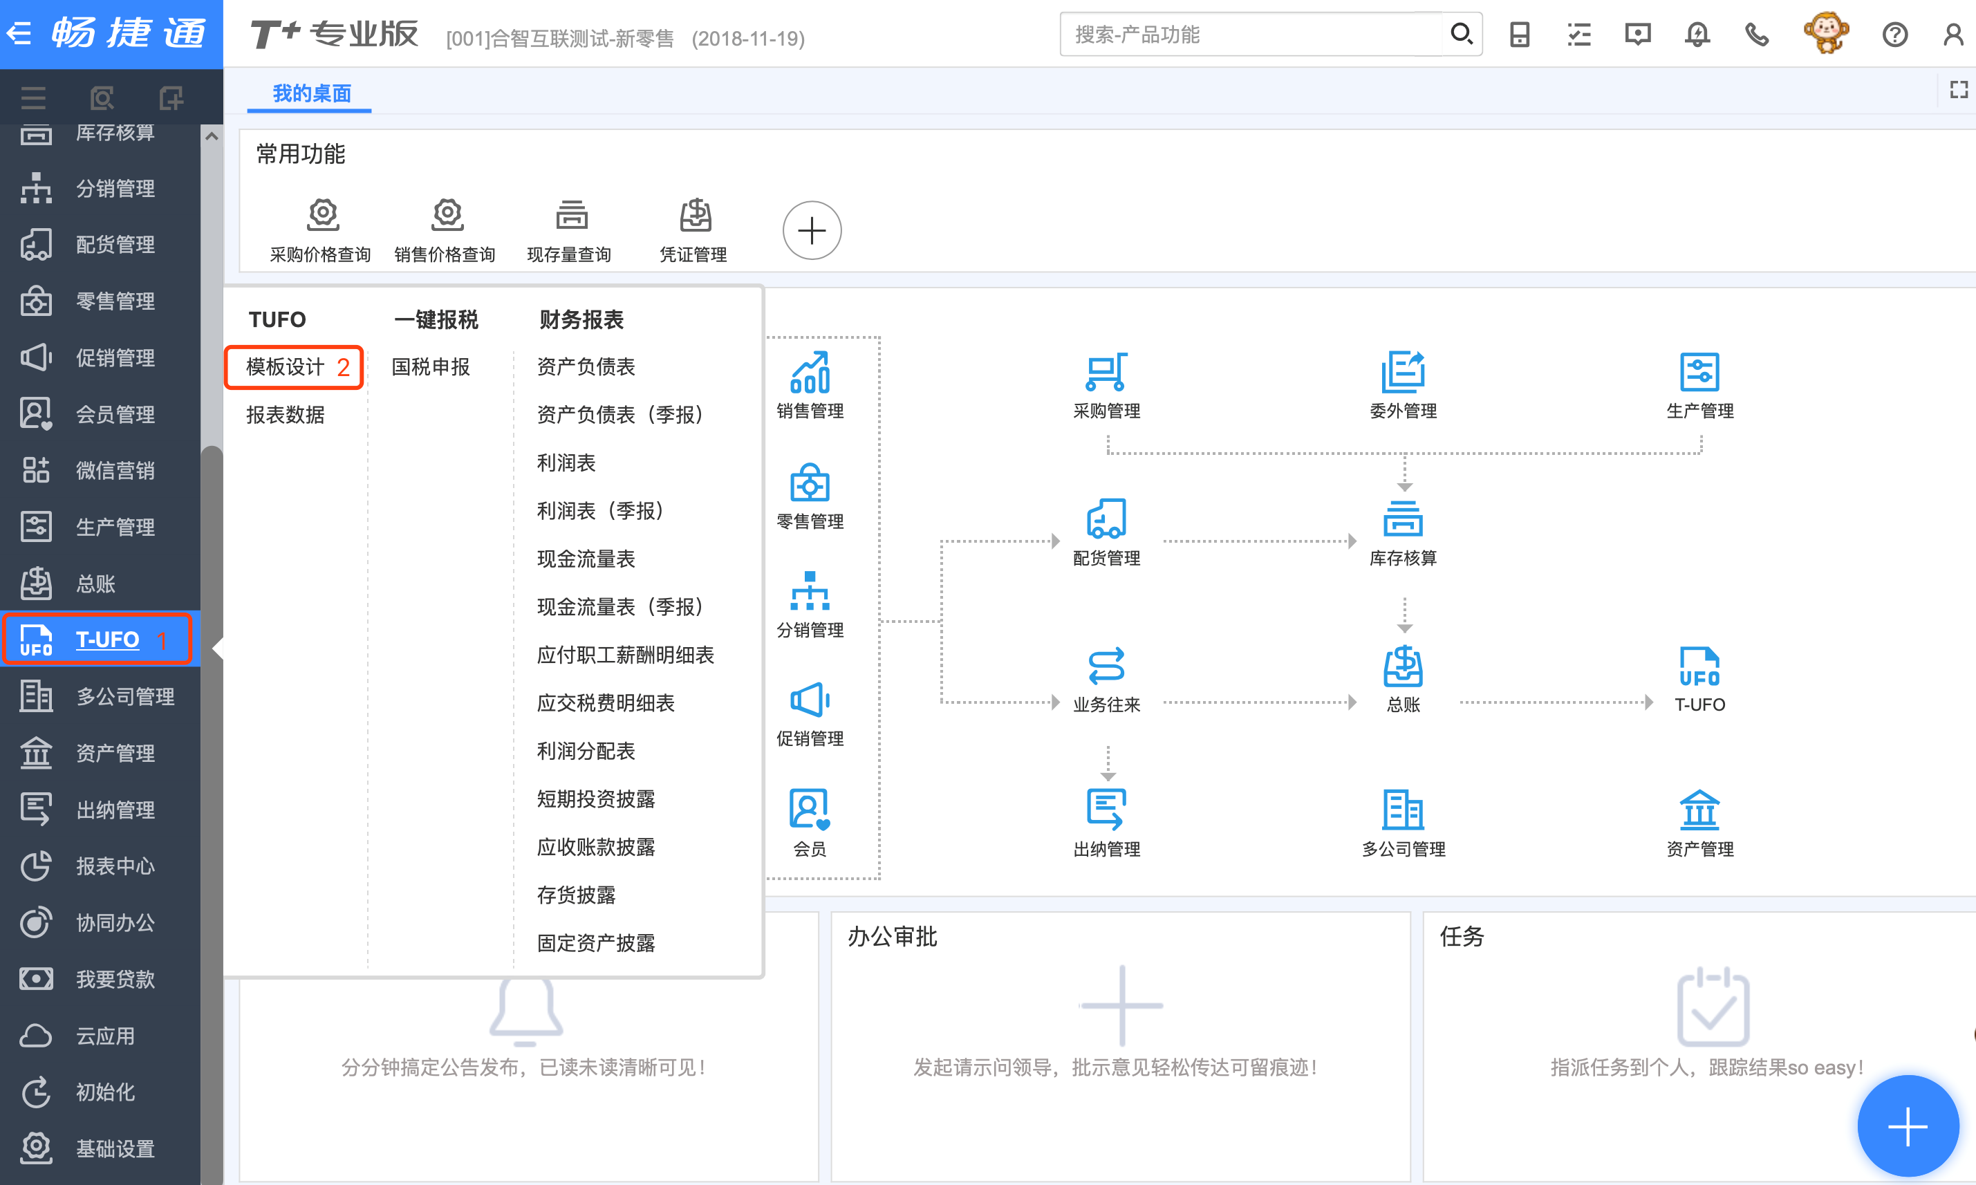Open 销售价格查询 shortcut icon
The image size is (1976, 1185).
coord(447,214)
